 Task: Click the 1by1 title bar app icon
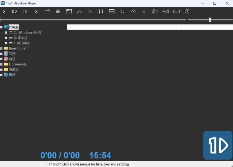3,3
